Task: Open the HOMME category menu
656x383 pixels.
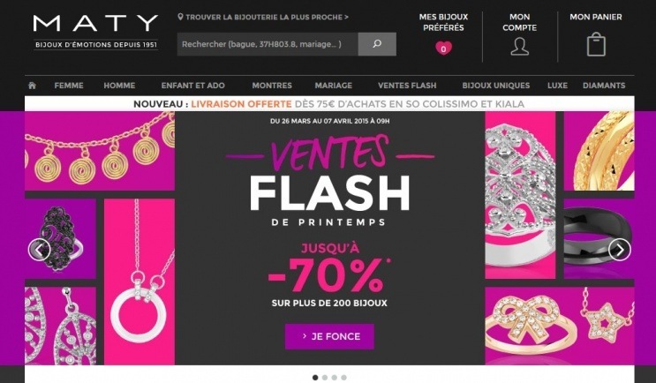Action: pos(119,86)
